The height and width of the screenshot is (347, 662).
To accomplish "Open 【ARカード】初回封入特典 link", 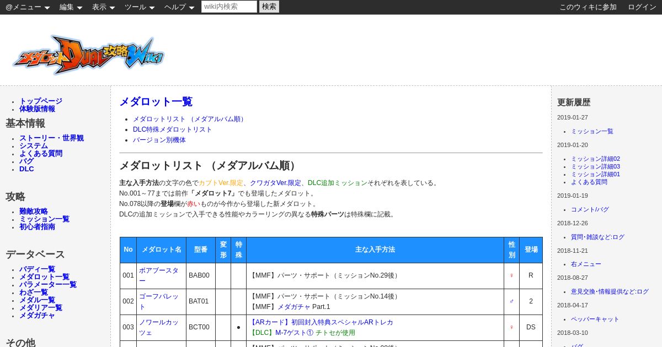I will click(x=321, y=322).
